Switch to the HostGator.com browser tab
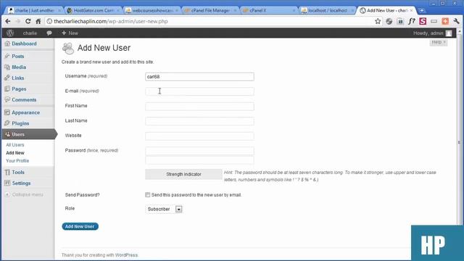 pyautogui.click(x=93, y=10)
